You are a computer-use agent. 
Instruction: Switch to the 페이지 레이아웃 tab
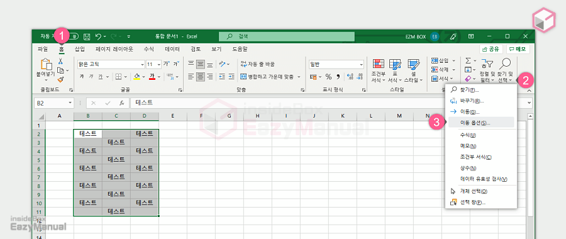(114, 48)
